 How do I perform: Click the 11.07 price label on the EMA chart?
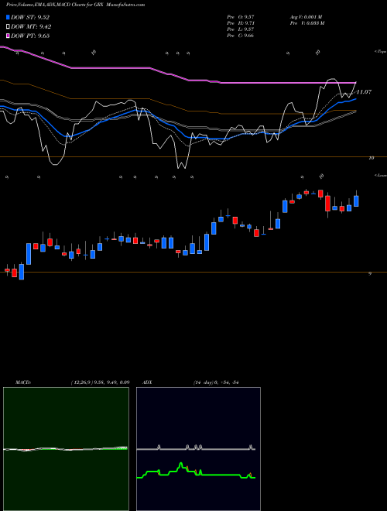tap(364, 92)
